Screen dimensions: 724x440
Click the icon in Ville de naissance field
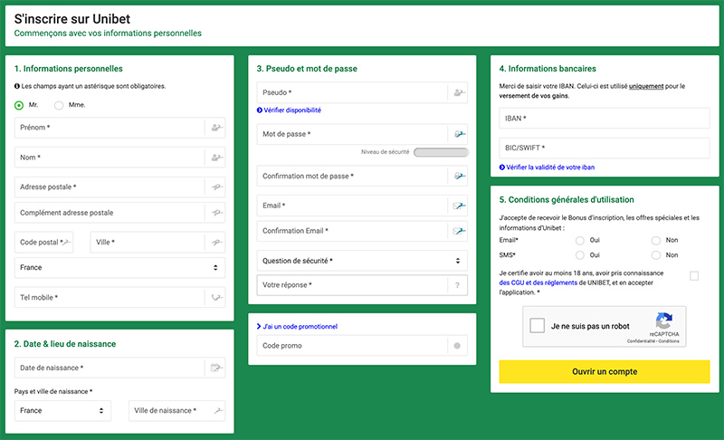218,410
